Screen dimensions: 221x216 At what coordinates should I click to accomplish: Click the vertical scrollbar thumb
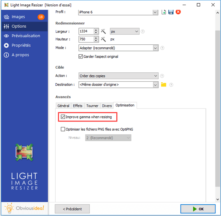point(217,108)
